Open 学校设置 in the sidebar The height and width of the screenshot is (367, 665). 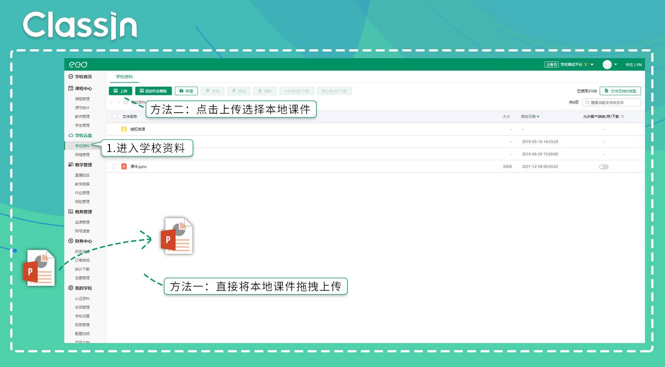82,316
